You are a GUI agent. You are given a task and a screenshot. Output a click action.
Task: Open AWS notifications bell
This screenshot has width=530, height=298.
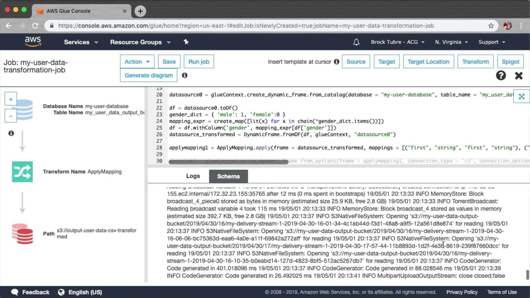coord(356,42)
